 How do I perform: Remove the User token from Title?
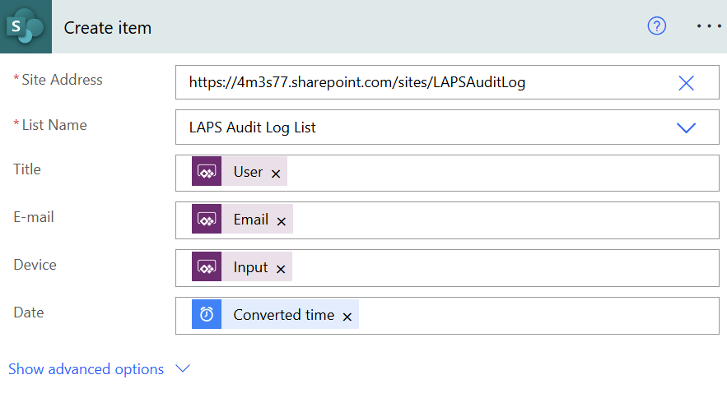pyautogui.click(x=276, y=174)
